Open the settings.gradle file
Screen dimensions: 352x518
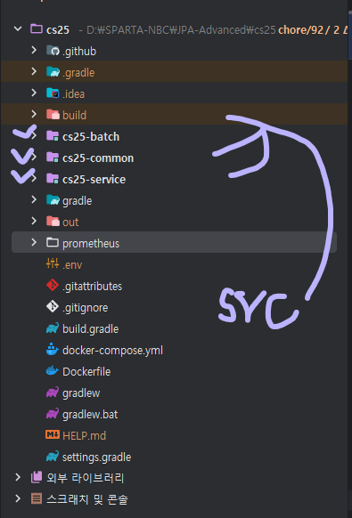tap(96, 457)
